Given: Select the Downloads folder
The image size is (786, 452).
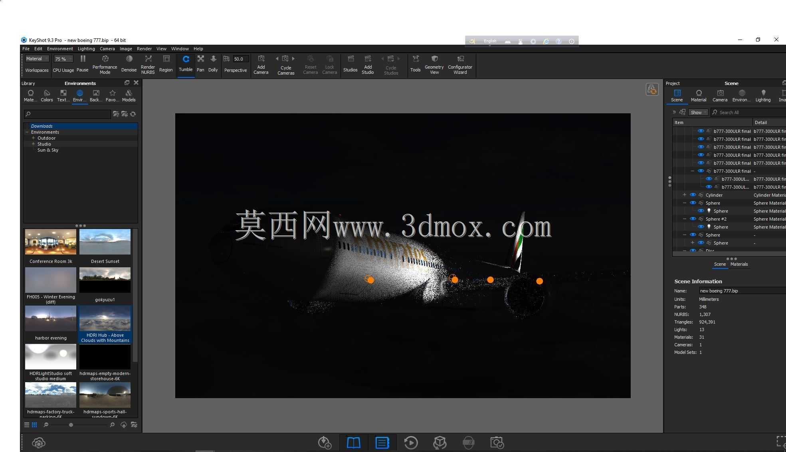Looking at the screenshot, I should coord(42,126).
